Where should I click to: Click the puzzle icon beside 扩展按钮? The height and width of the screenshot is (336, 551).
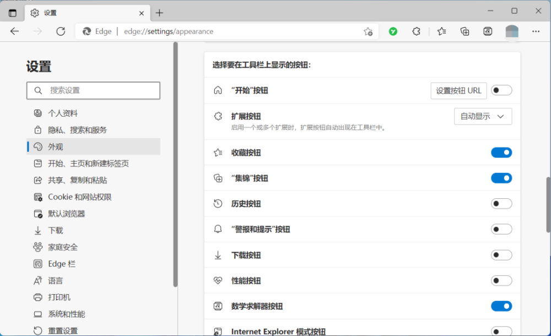click(218, 116)
